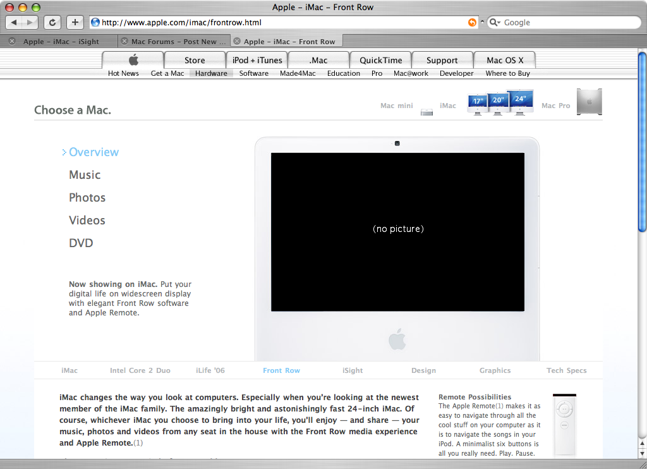
Task: Open the QuickTime navigation tab
Action: pos(380,60)
